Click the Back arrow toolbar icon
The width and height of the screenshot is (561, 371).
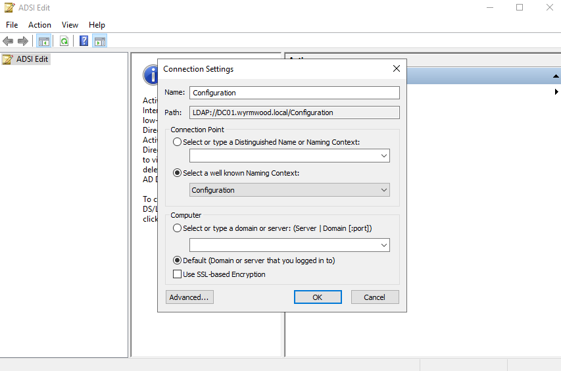pyautogui.click(x=9, y=41)
